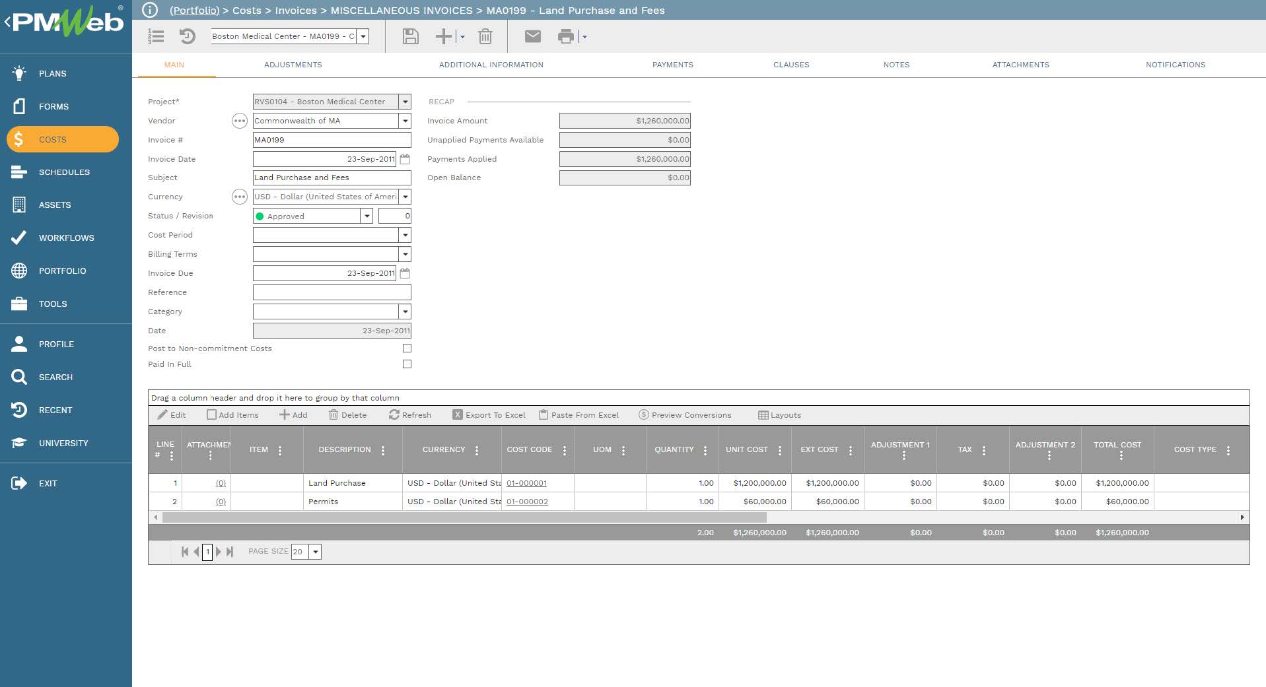The height and width of the screenshot is (687, 1266).
Task: Toggle Post to Non-commitment Costs checkbox
Action: [x=407, y=348]
